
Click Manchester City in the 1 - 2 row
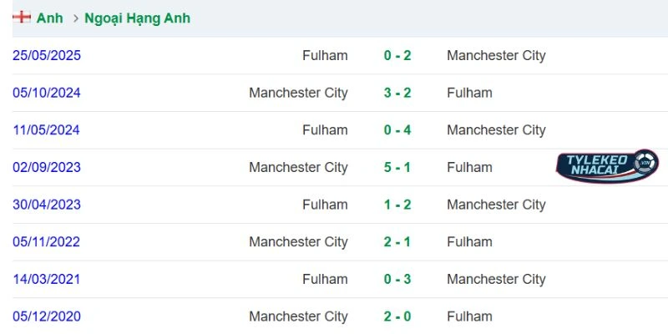tap(496, 205)
